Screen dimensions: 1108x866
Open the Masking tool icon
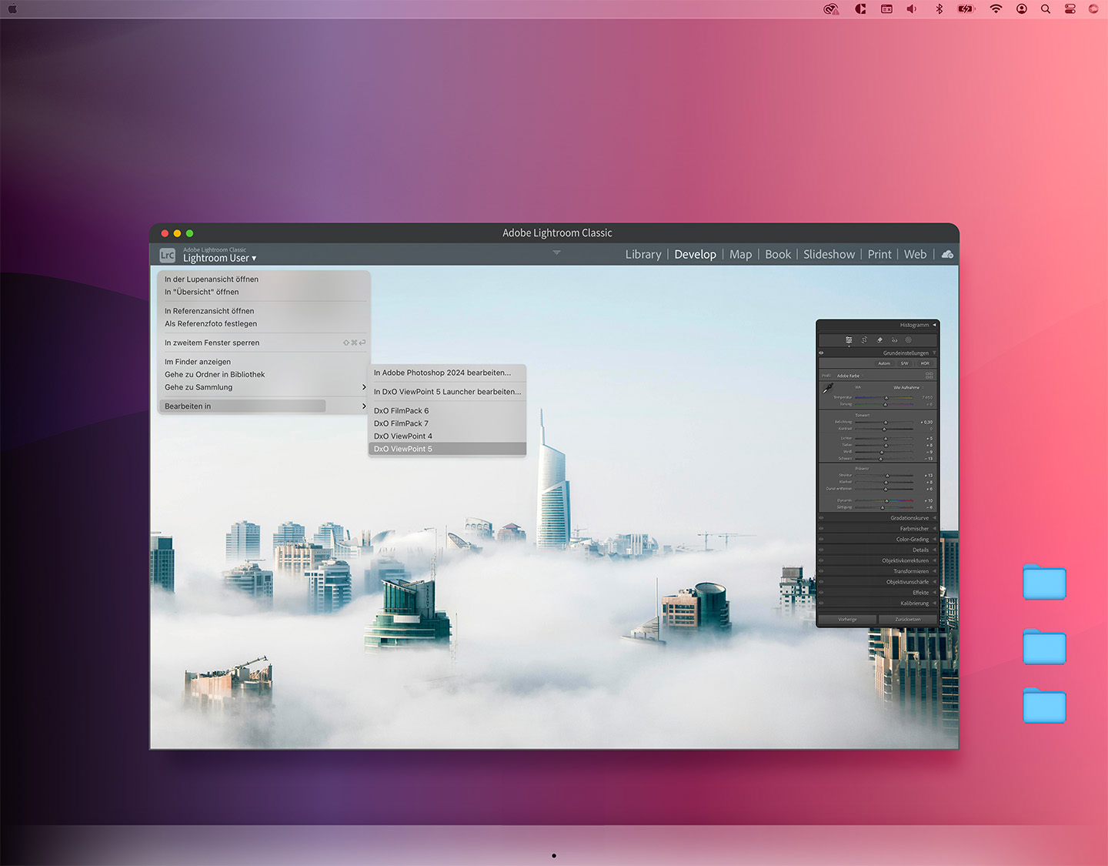909,339
